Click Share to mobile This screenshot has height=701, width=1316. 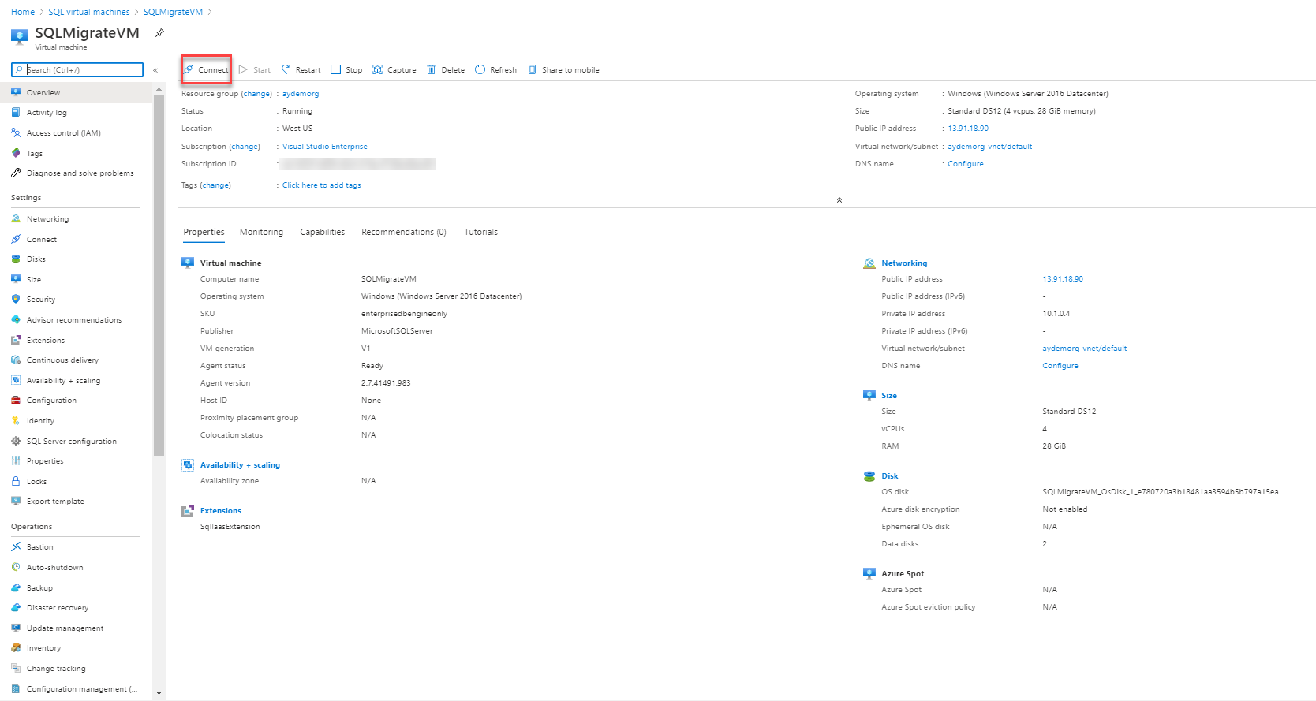563,70
